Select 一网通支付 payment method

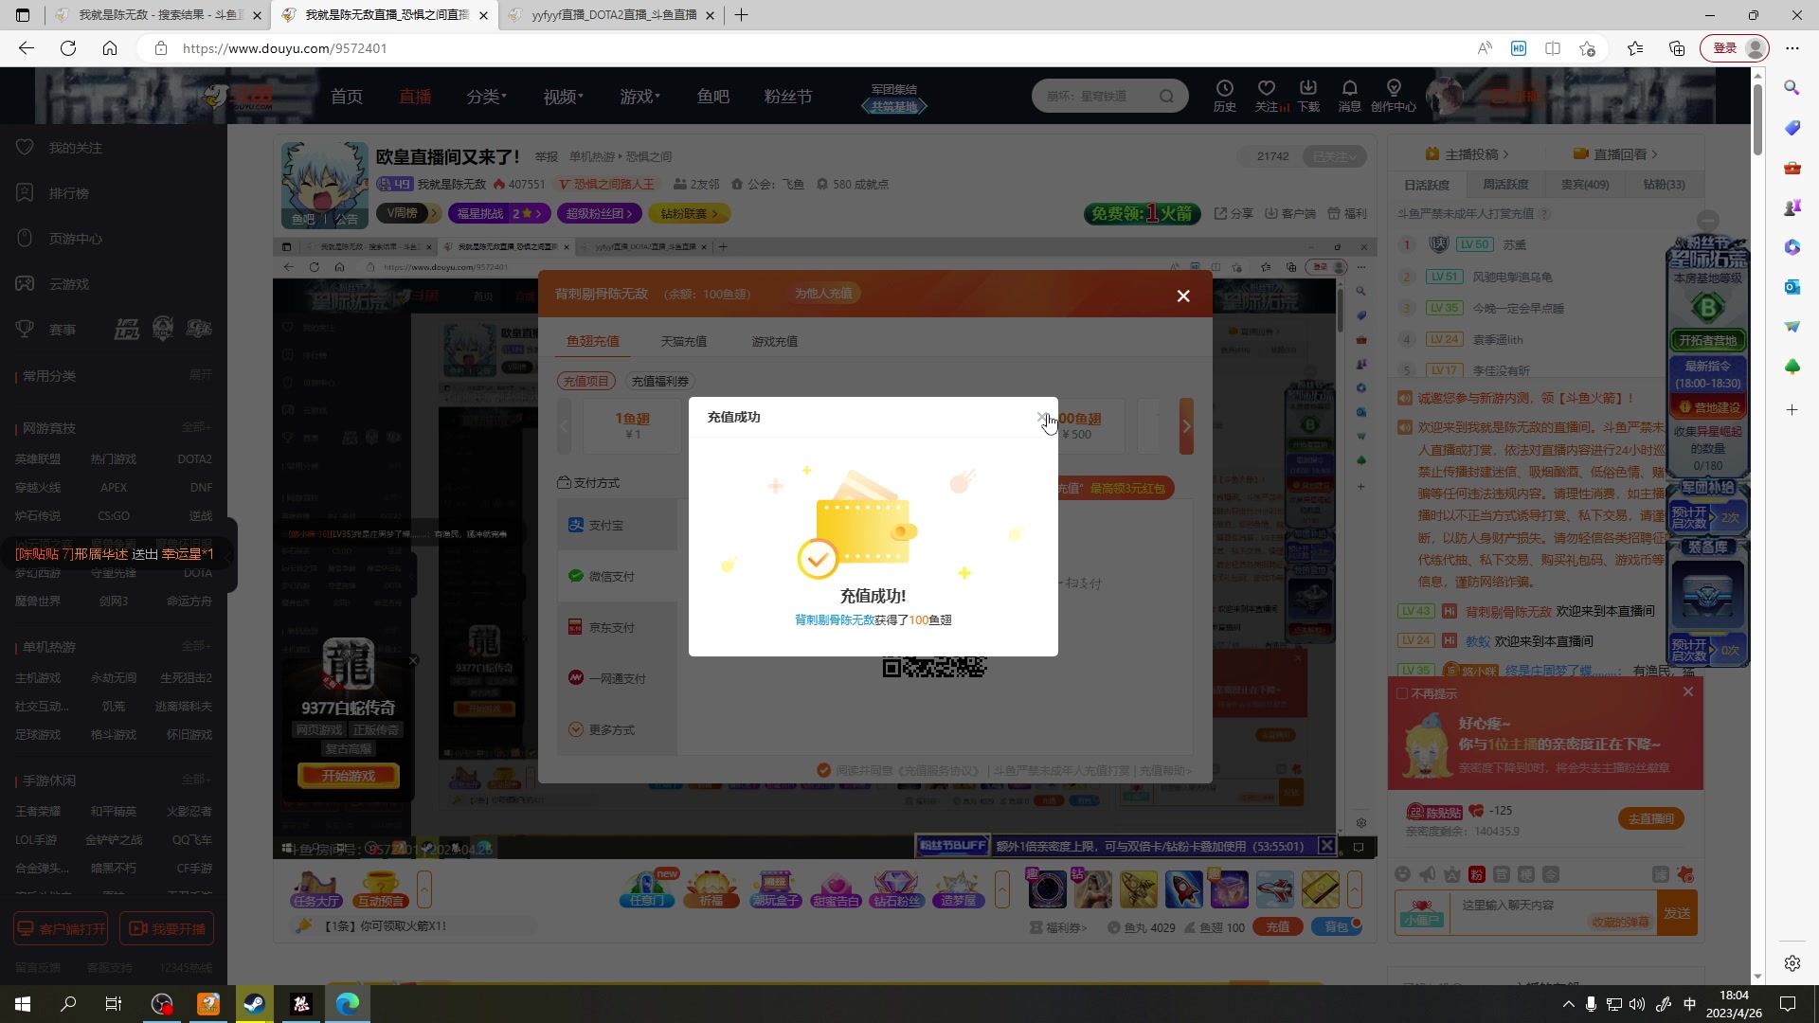tap(618, 678)
